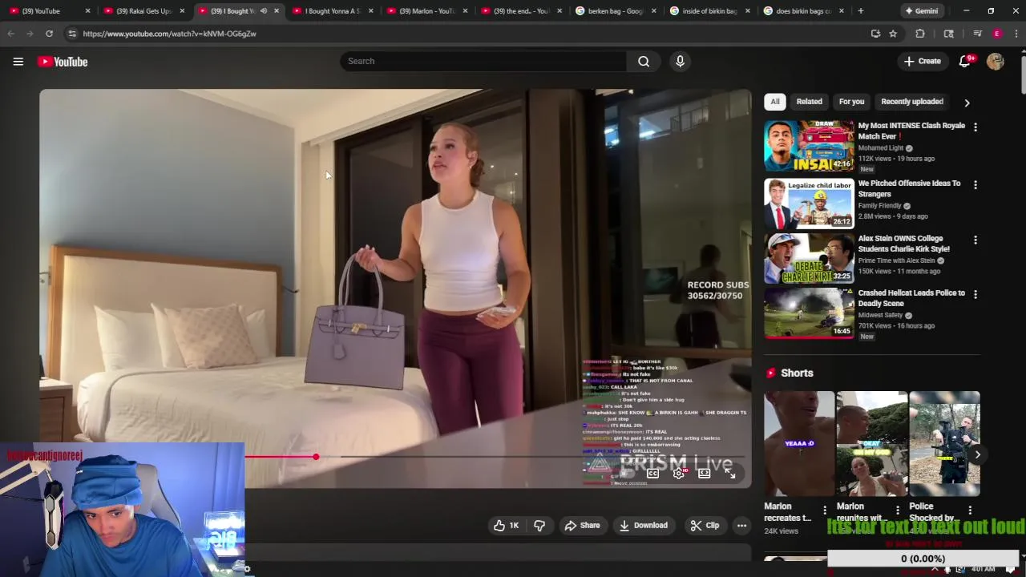This screenshot has height=577, width=1026.
Task: Click the Clip button
Action: [x=705, y=526]
